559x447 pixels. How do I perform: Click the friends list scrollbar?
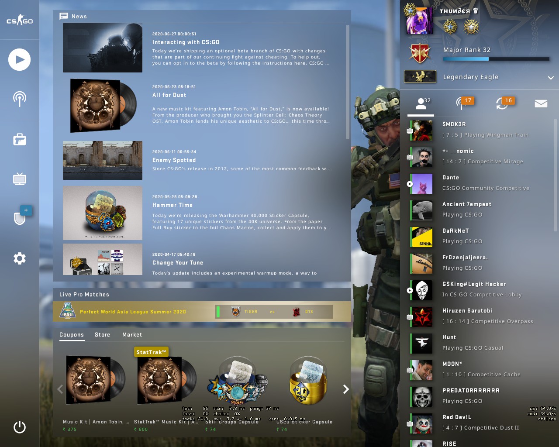click(x=556, y=175)
